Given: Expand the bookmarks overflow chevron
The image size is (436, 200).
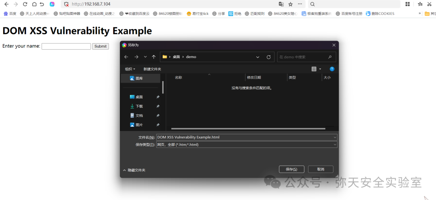Looking at the screenshot, I should (x=419, y=13).
